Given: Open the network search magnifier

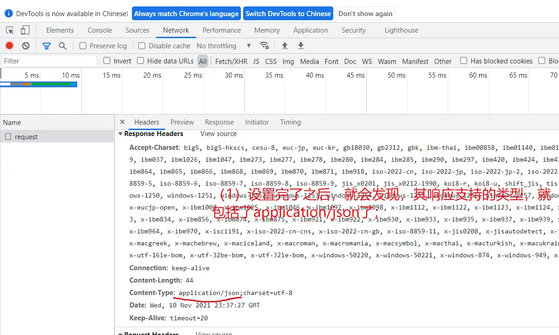Looking at the screenshot, I should 63,45.
